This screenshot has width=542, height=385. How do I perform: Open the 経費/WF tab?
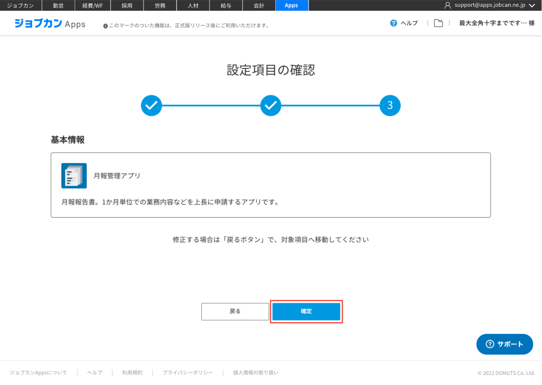93,5
